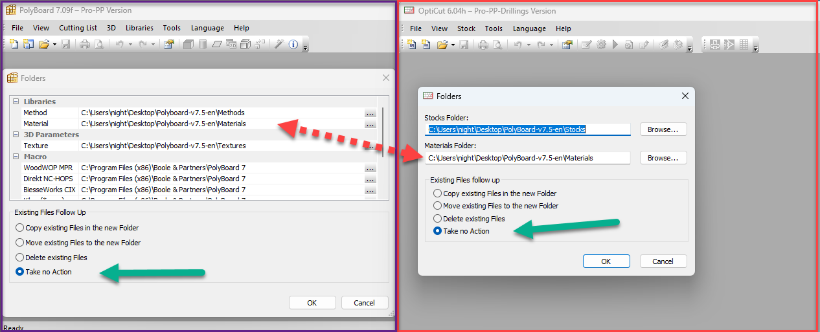Viewport: 820px width, 332px height.
Task: Click the OptiCut Materials Folder path field
Action: point(527,157)
